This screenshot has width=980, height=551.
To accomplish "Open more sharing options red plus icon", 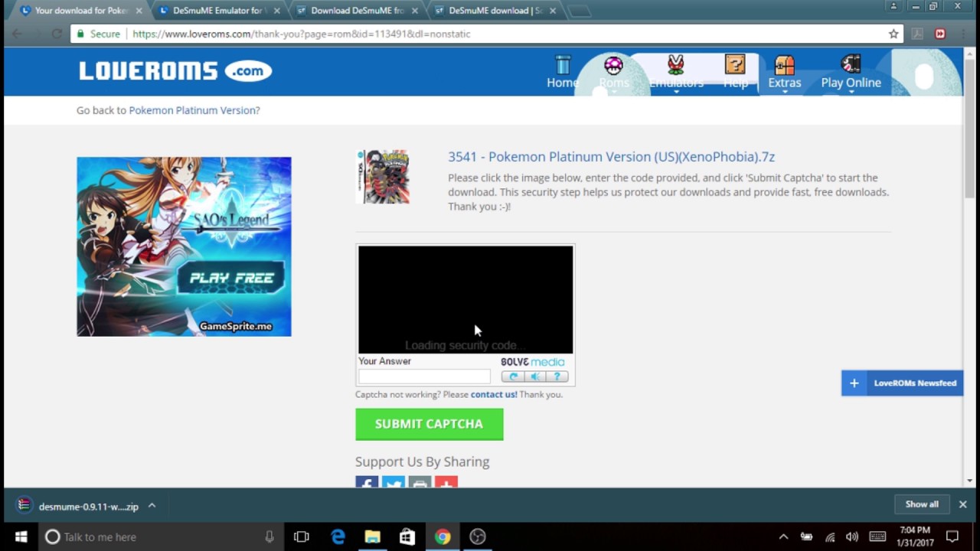I will pyautogui.click(x=446, y=482).
